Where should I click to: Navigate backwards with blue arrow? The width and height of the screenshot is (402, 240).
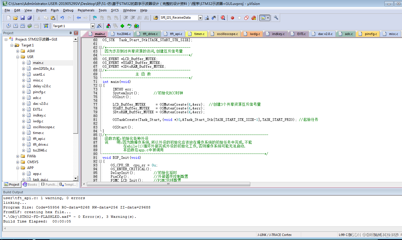pos(79,18)
